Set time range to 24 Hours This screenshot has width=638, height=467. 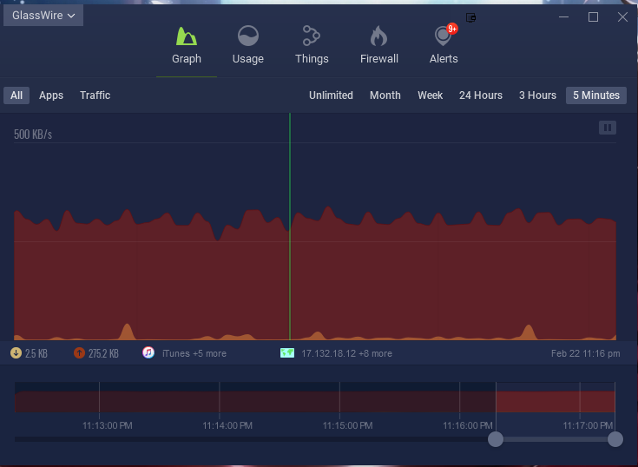pyautogui.click(x=481, y=95)
